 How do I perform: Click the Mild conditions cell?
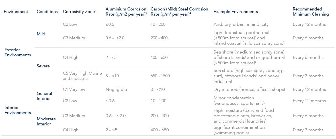[x=41, y=34]
